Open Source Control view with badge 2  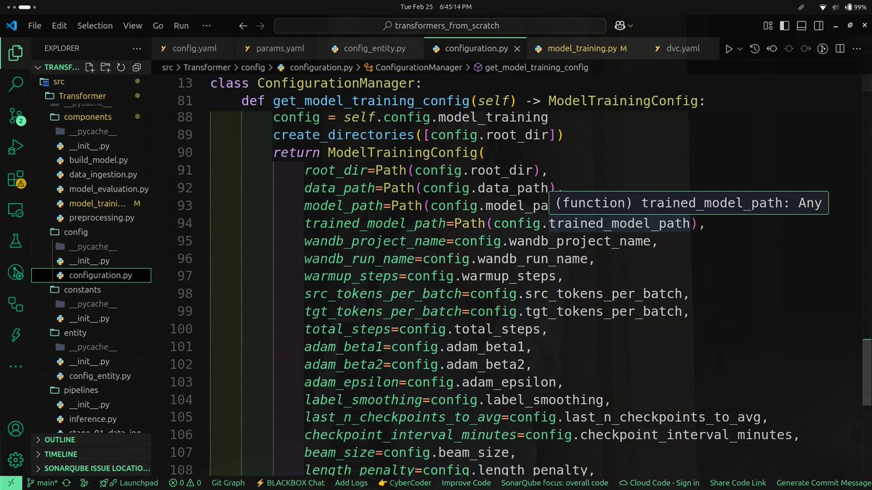15,115
